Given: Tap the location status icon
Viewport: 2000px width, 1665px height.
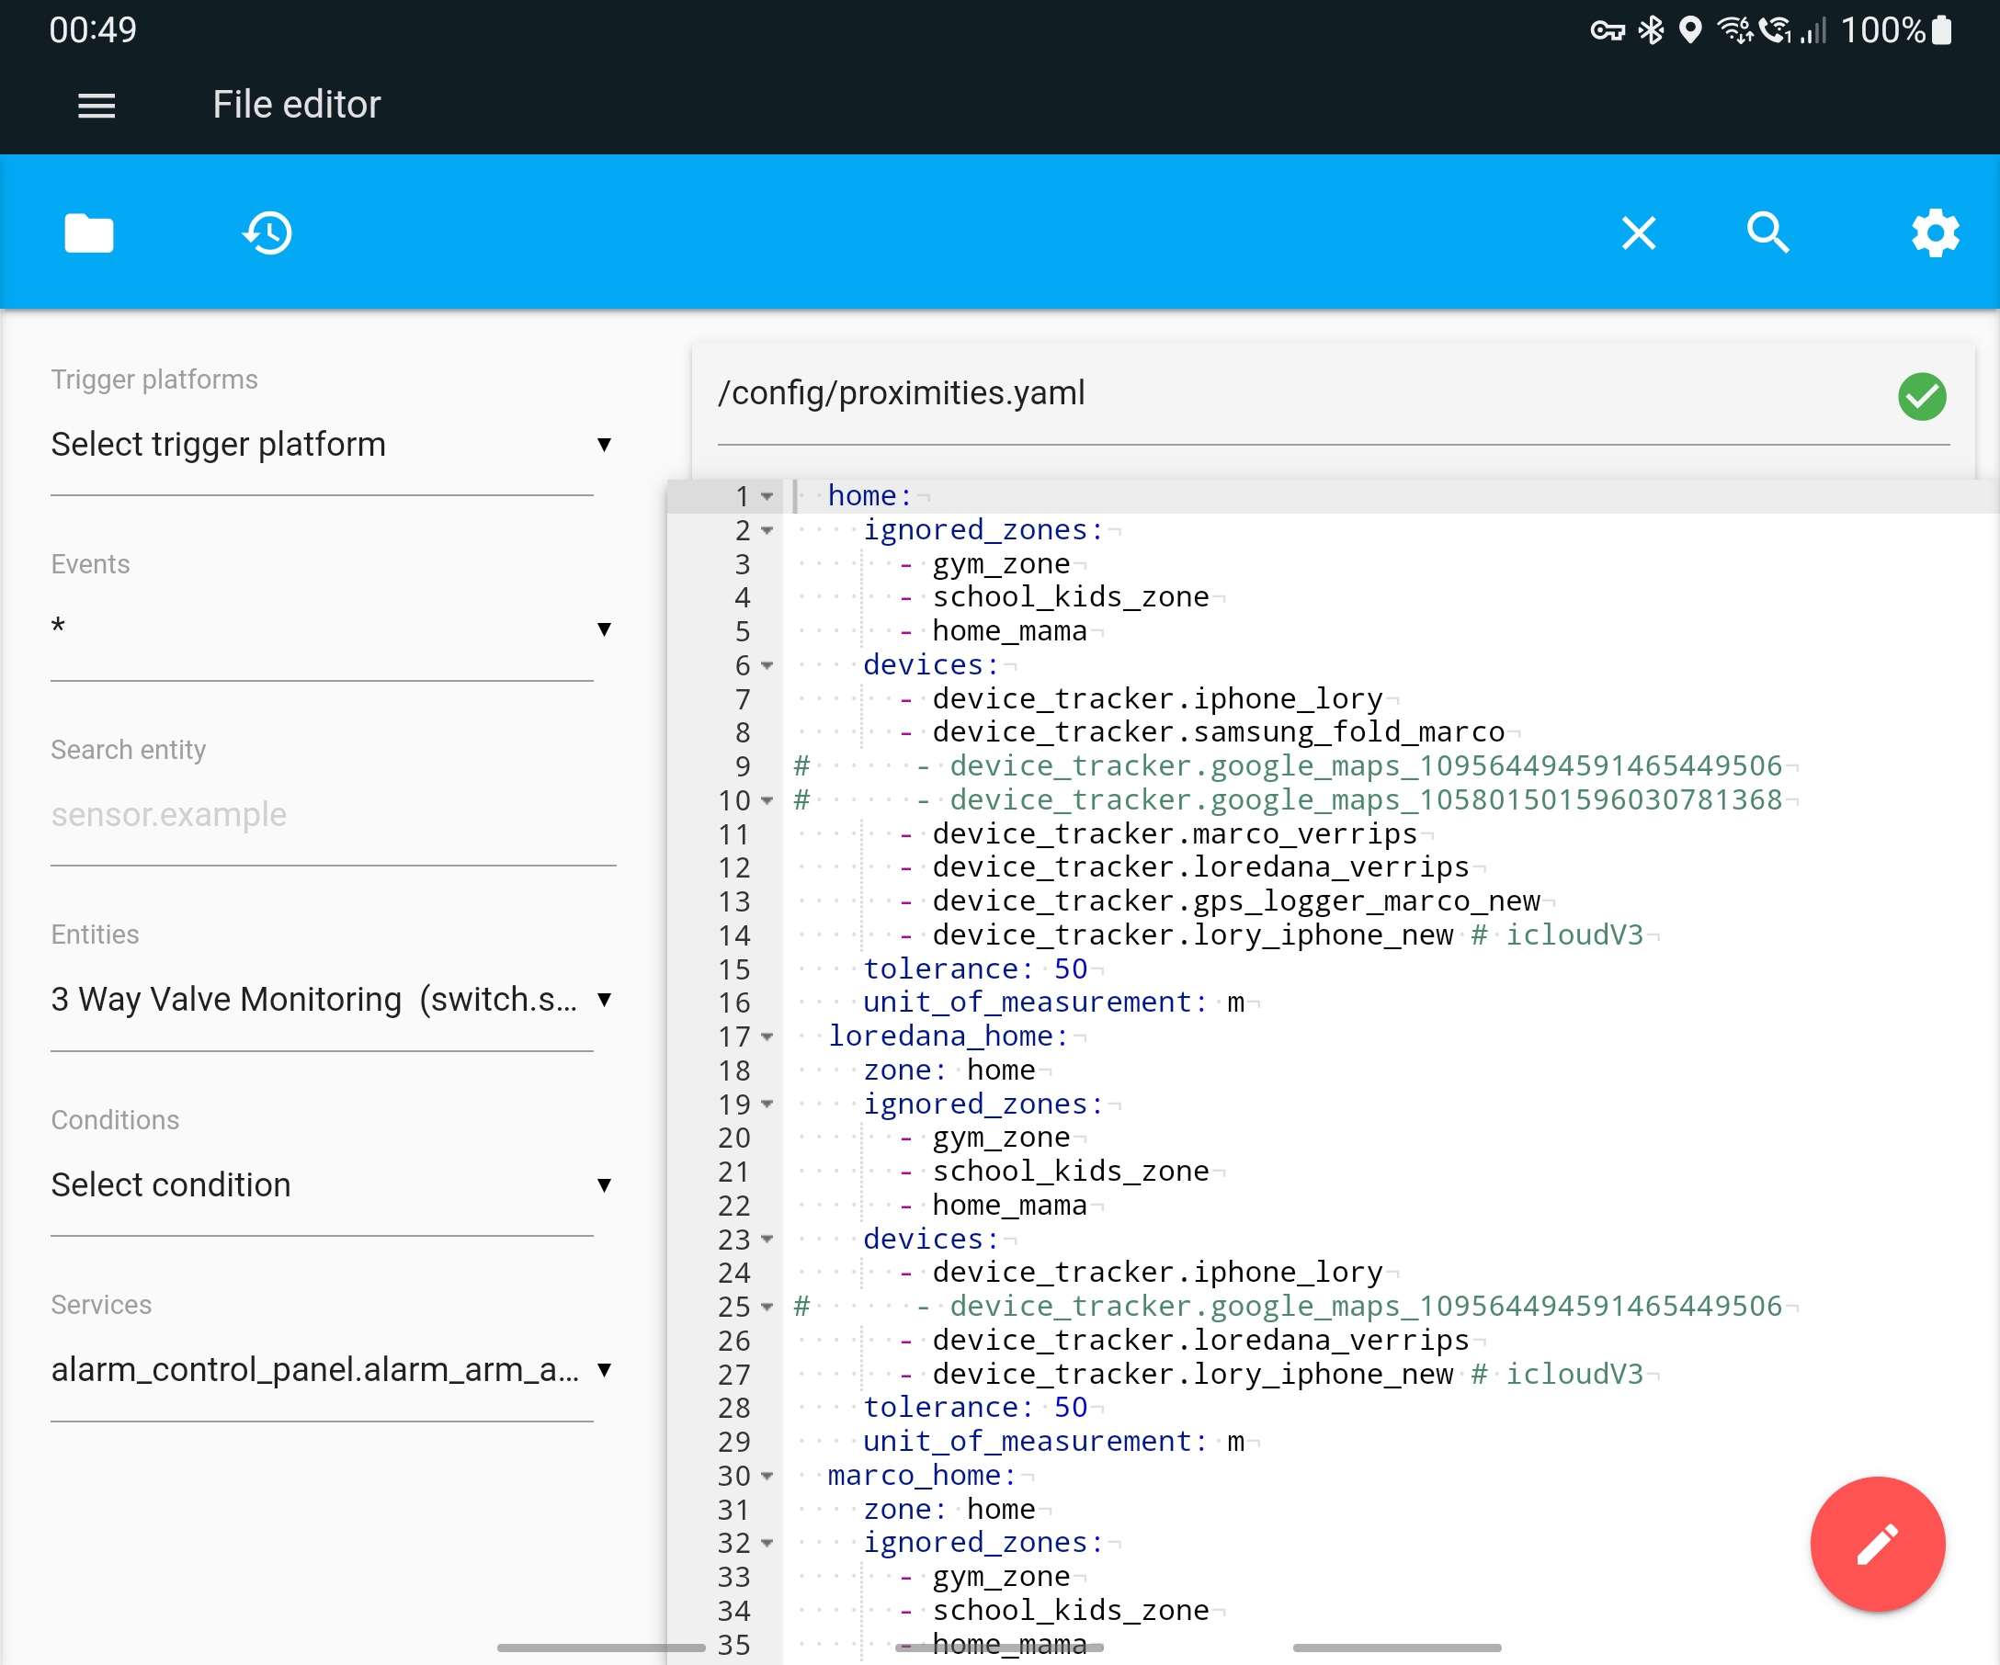Looking at the screenshot, I should 1689,30.
